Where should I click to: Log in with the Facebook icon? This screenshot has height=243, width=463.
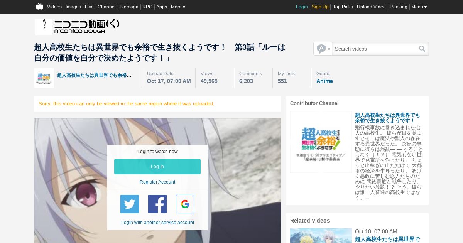point(157,204)
